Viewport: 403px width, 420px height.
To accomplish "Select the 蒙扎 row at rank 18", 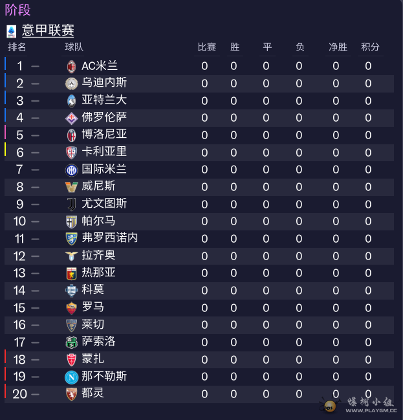I will coord(199,359).
